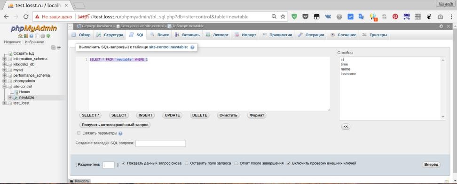Click the Pinterest extension icon
The width and height of the screenshot is (457, 184).
(x=395, y=16)
